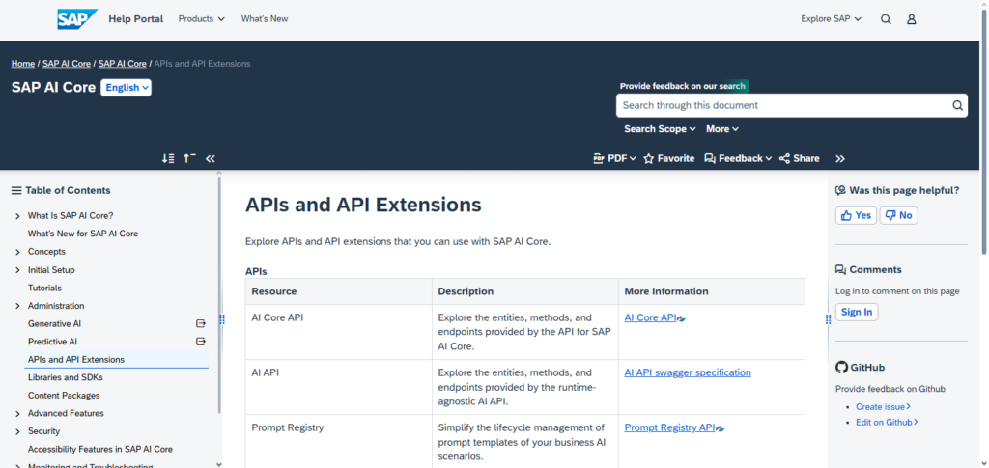
Task: Select What's New for SAP AI Core
Action: tap(83, 234)
